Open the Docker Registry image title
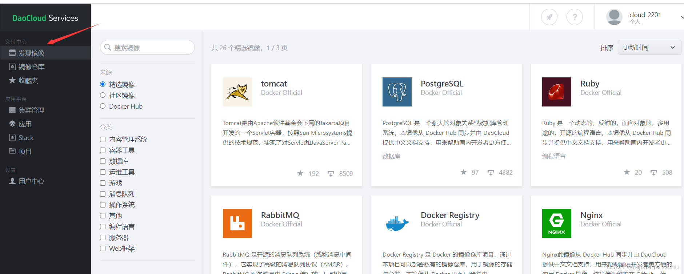This screenshot has height=274, width=684. [450, 215]
